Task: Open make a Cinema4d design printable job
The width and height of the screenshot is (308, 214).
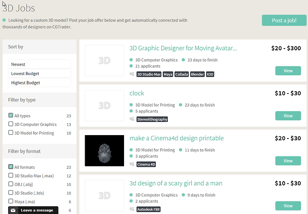Action: tap(176, 138)
